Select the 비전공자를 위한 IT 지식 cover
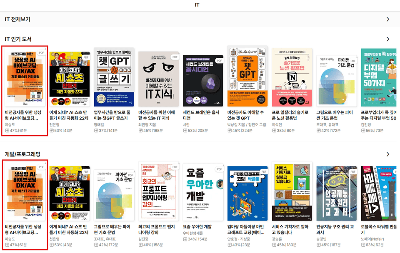The image size is (400, 253). coord(158,79)
